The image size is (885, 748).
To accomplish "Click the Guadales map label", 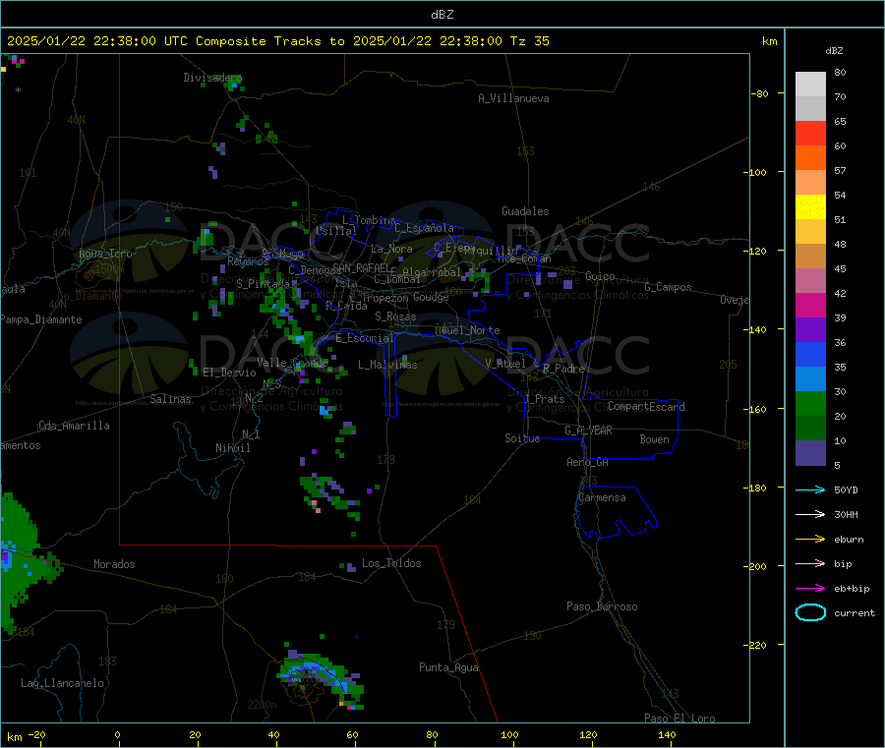I will pos(525,211).
